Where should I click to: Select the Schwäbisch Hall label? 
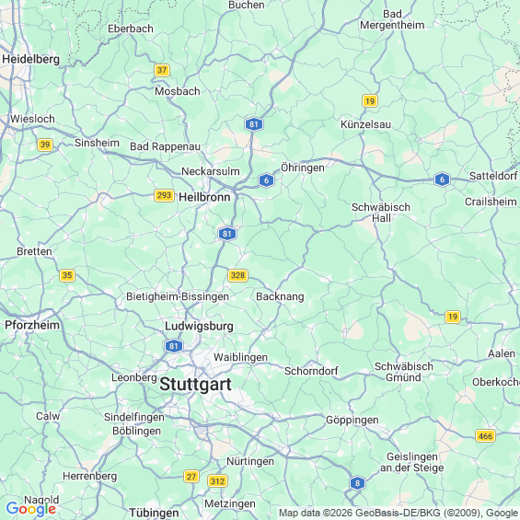pos(381,213)
